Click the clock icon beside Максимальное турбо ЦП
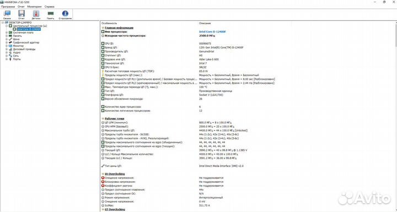The image size is (397, 212). [103, 131]
